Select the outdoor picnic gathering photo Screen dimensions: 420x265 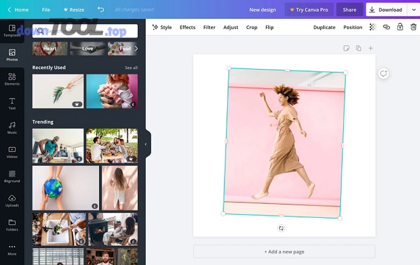(x=112, y=146)
